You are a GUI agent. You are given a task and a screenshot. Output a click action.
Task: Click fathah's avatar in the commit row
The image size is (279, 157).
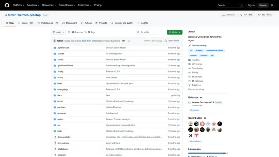tap(55, 41)
